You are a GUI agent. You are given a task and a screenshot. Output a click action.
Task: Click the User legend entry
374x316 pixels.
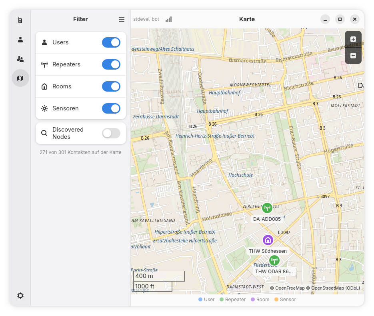tap(206, 300)
